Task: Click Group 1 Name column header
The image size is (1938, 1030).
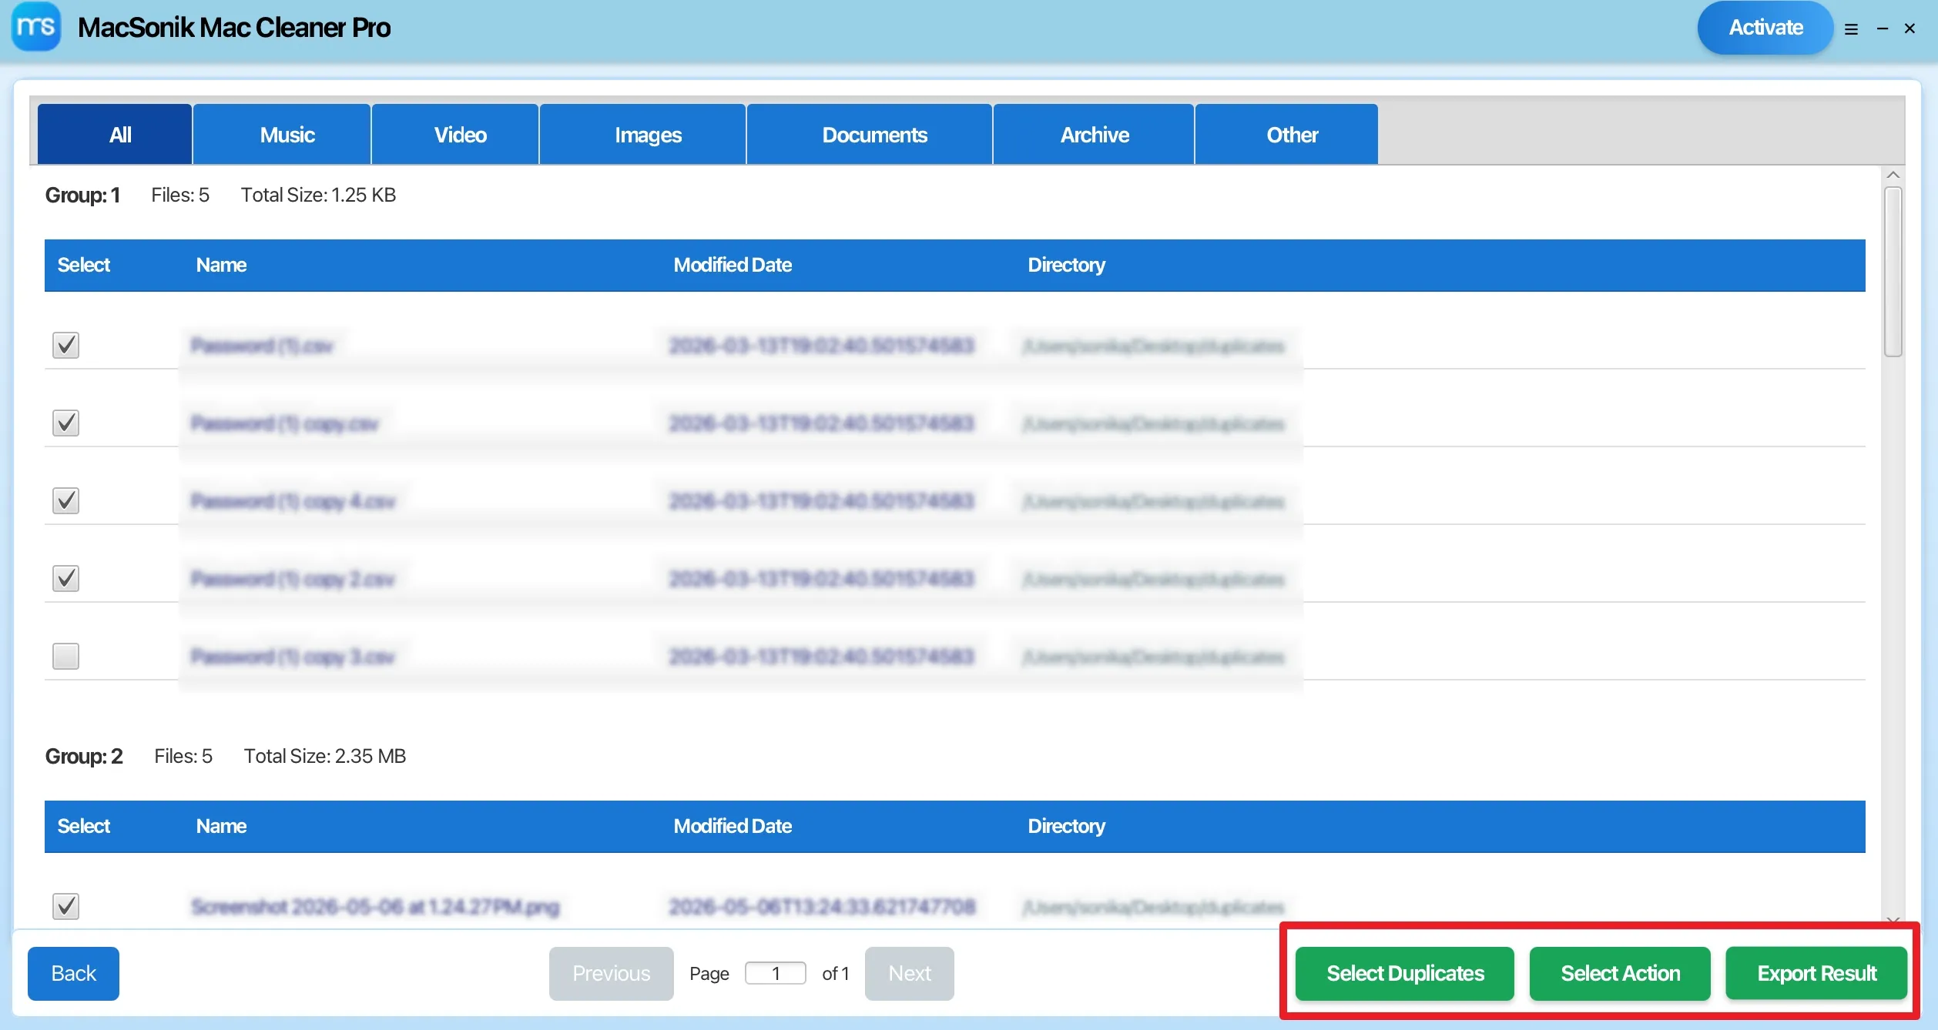Action: [x=221, y=265]
